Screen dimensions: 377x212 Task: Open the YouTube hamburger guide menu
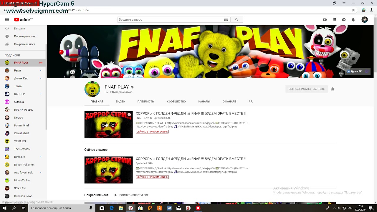7,20
